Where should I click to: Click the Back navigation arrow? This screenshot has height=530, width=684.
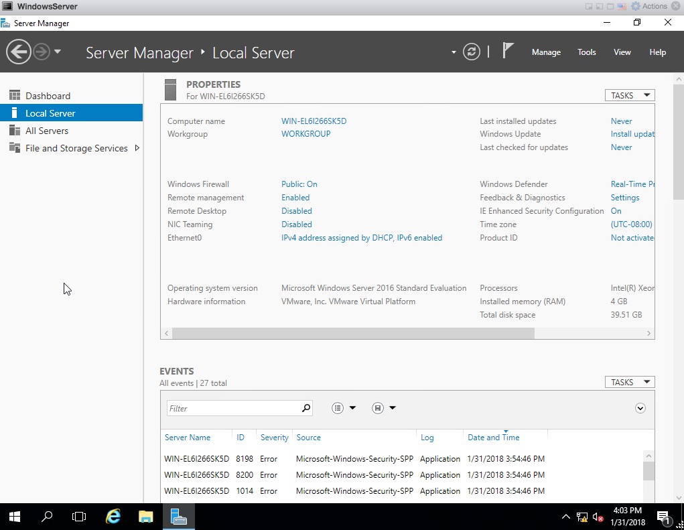[18, 52]
